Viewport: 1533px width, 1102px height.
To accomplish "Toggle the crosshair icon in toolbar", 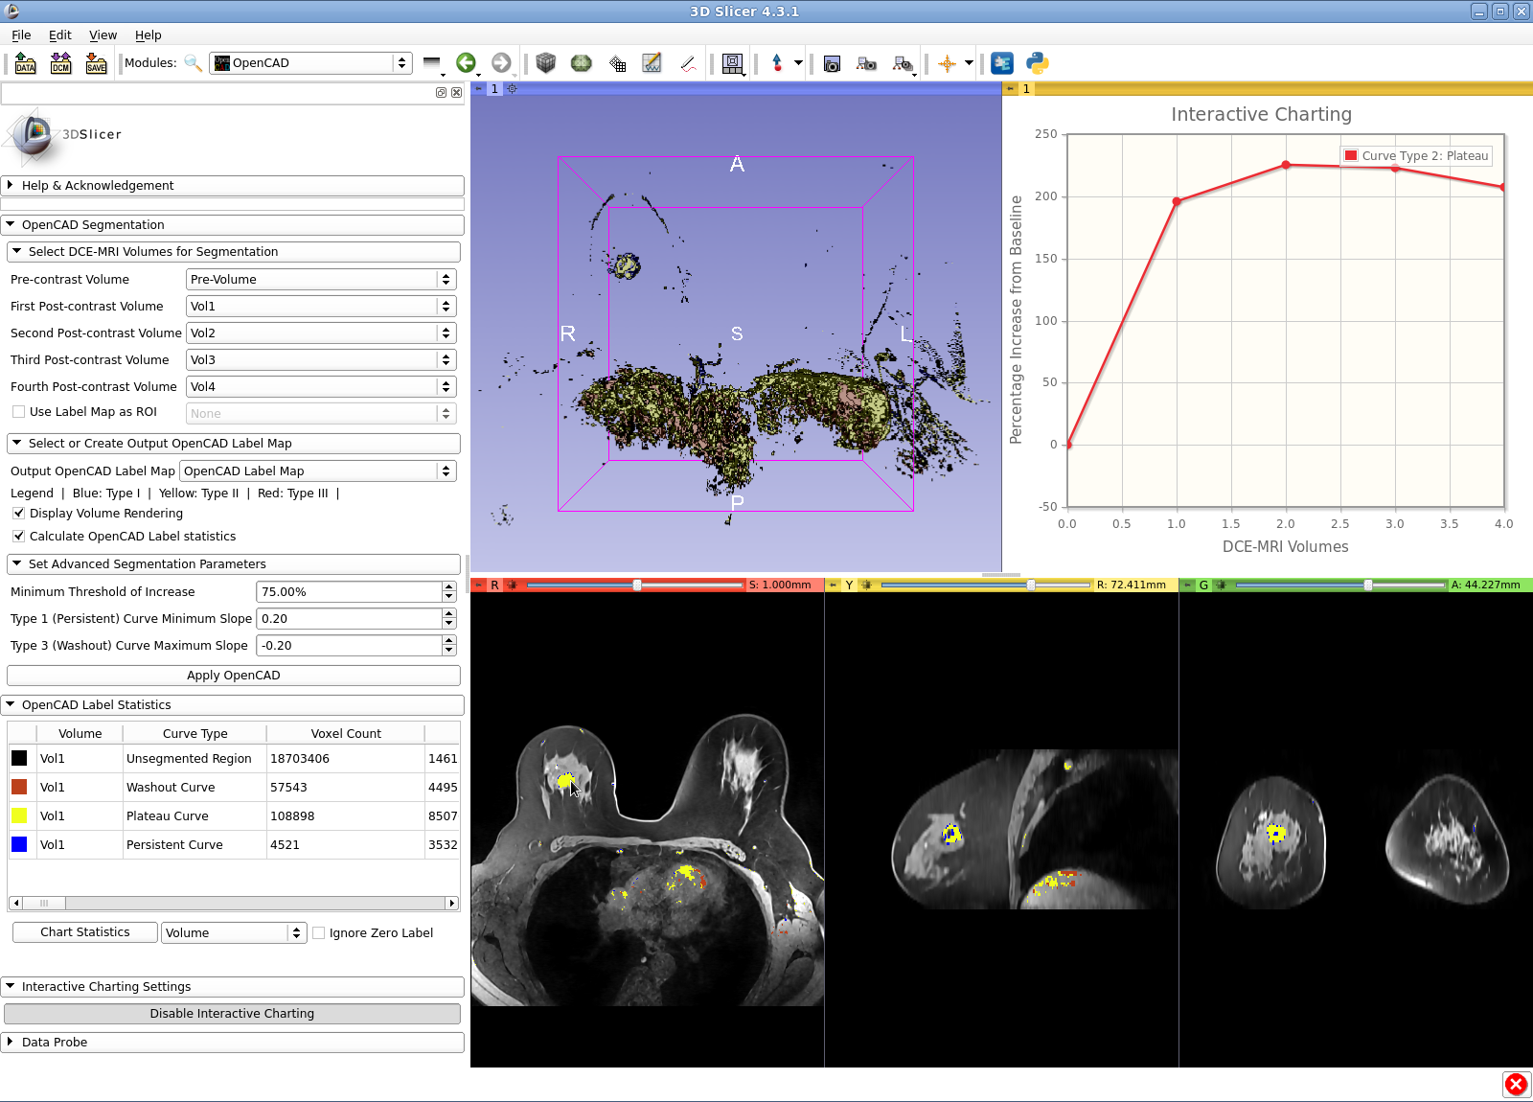I will [947, 63].
